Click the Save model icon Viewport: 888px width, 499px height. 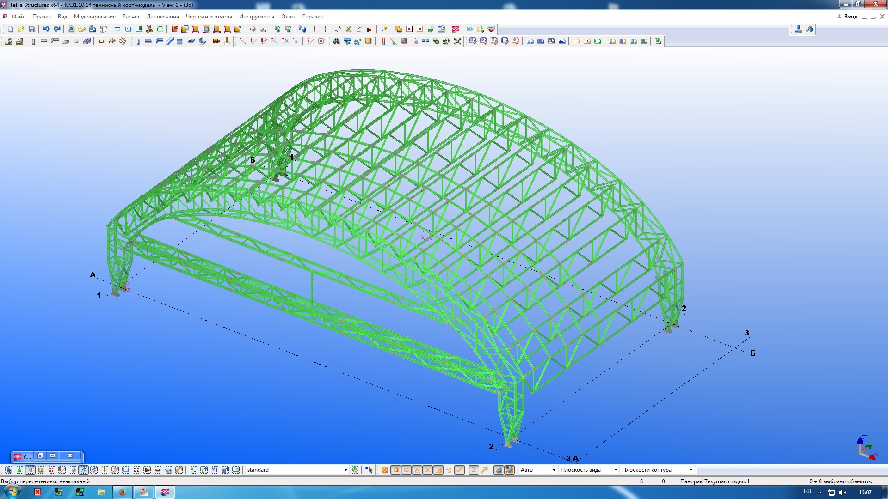[x=32, y=29]
